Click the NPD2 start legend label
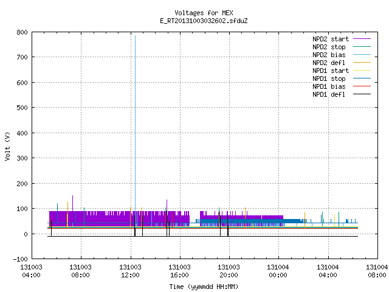The image size is (389, 292). (331, 39)
